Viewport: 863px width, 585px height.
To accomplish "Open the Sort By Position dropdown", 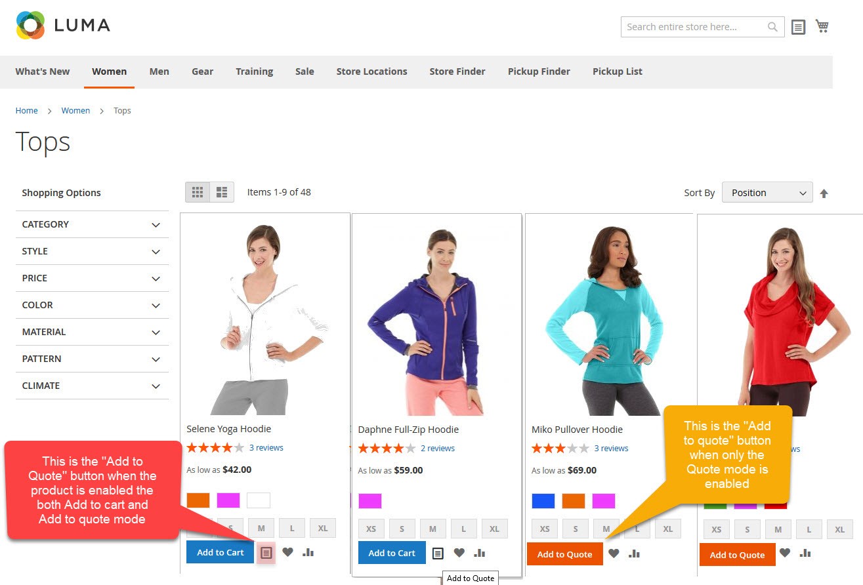I will click(767, 193).
